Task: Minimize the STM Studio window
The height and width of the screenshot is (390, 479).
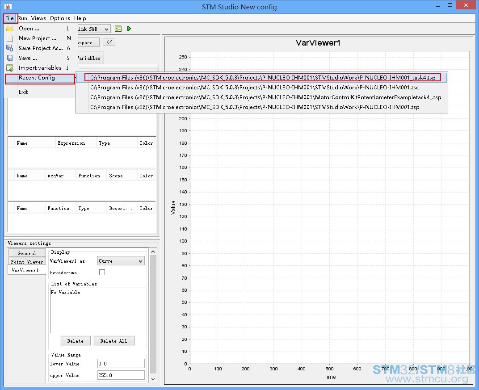Action: (x=438, y=5)
